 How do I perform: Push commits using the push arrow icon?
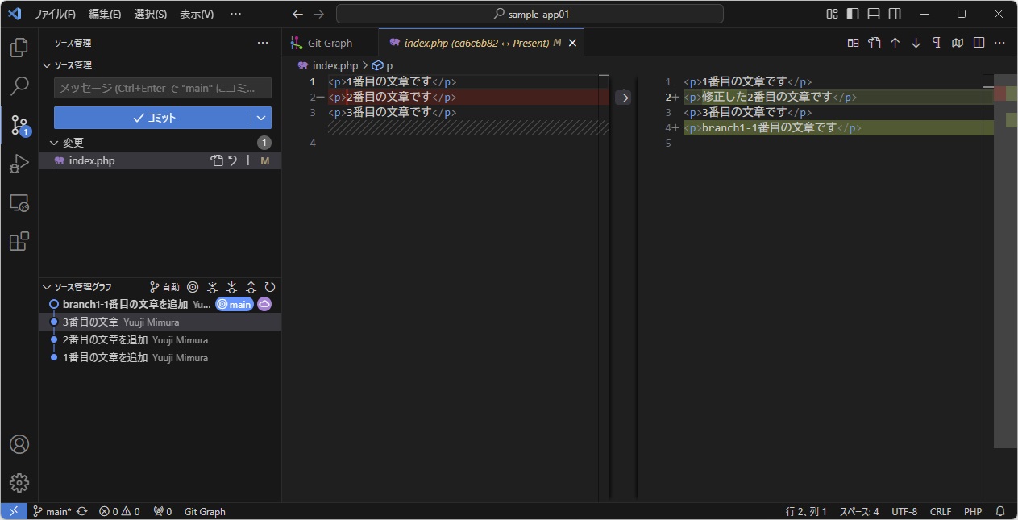[x=251, y=286]
